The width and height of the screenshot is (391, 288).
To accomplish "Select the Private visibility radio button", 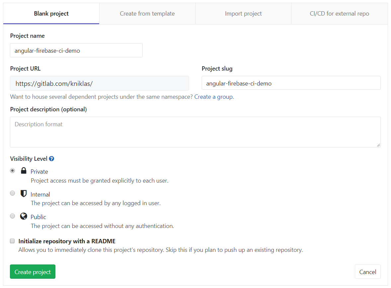I will pos(13,171).
